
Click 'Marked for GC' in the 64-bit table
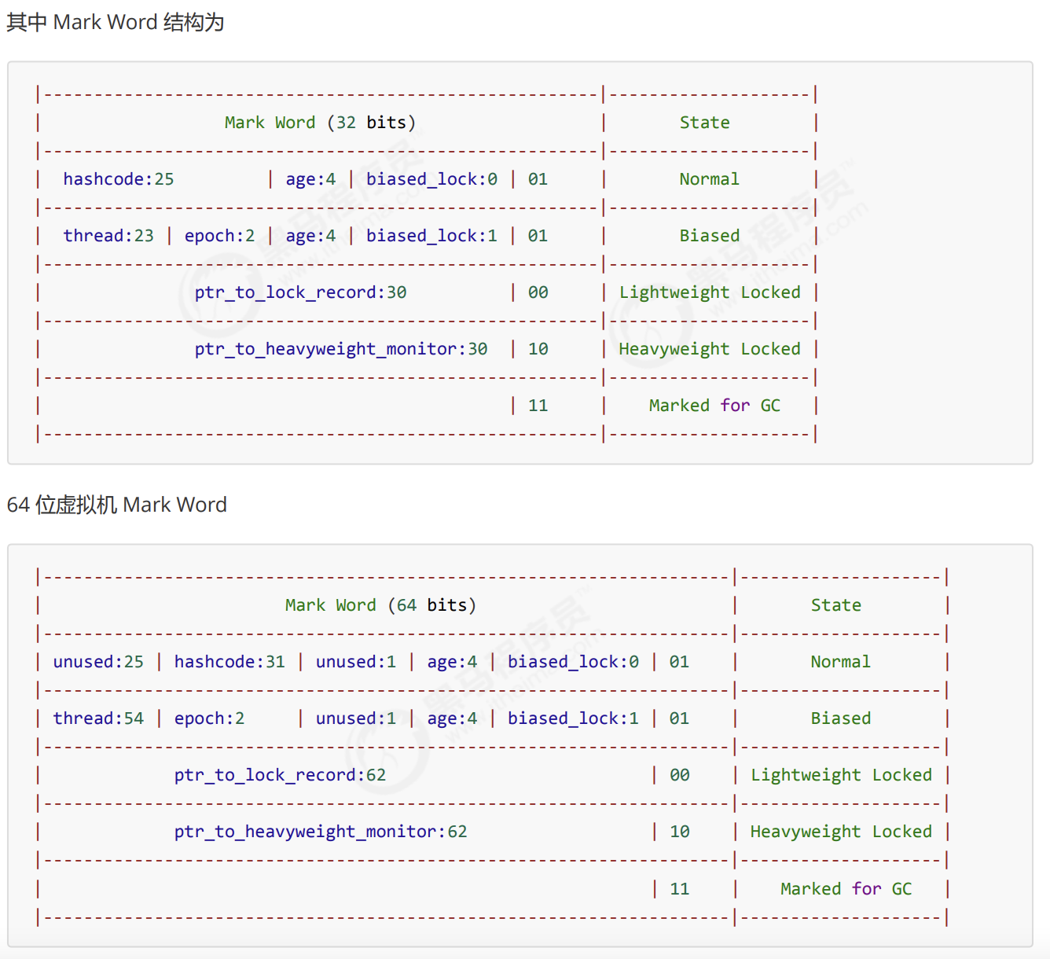846,889
